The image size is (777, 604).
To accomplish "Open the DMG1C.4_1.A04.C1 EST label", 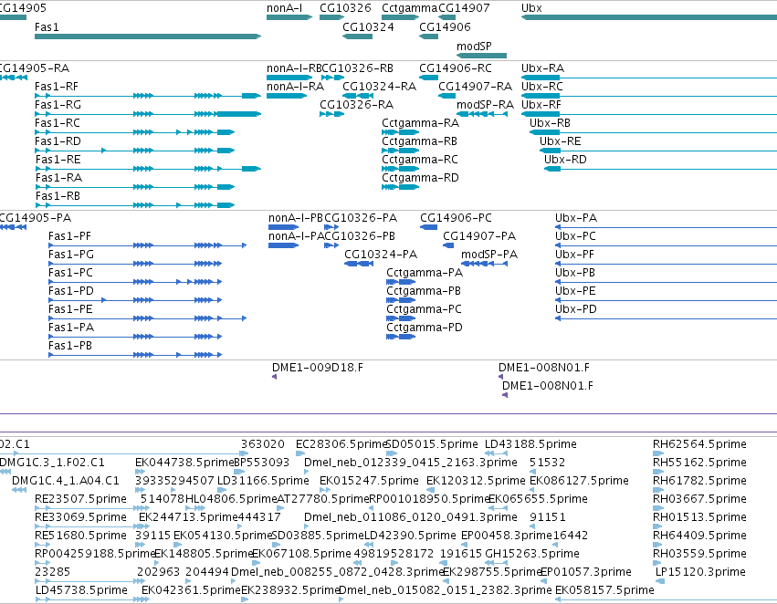I will (66, 481).
